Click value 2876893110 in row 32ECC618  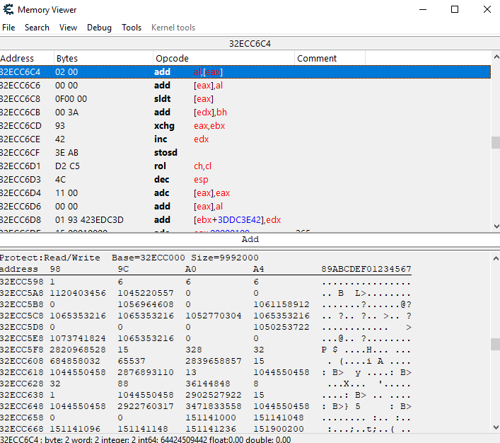pyautogui.click(x=146, y=372)
